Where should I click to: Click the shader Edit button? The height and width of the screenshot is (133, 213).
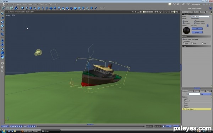197,29
